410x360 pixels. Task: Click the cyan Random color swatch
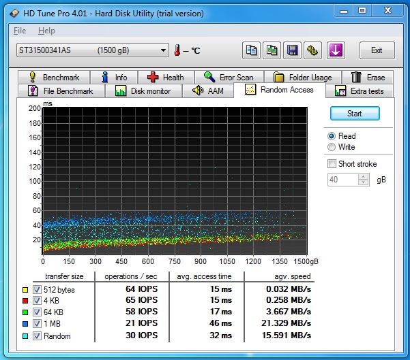[x=25, y=336]
